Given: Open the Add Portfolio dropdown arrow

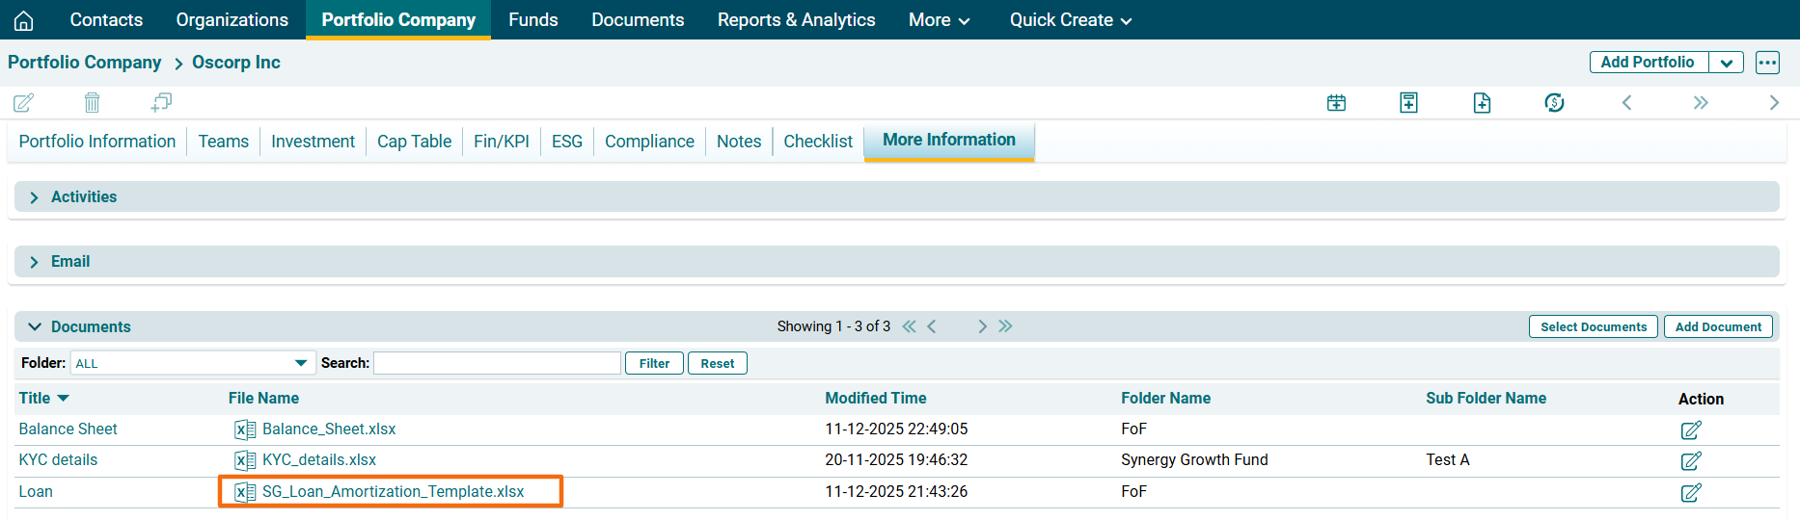Looking at the screenshot, I should [1726, 63].
